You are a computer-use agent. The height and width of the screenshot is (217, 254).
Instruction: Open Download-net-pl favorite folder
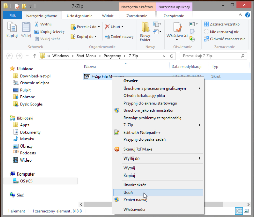[32, 76]
